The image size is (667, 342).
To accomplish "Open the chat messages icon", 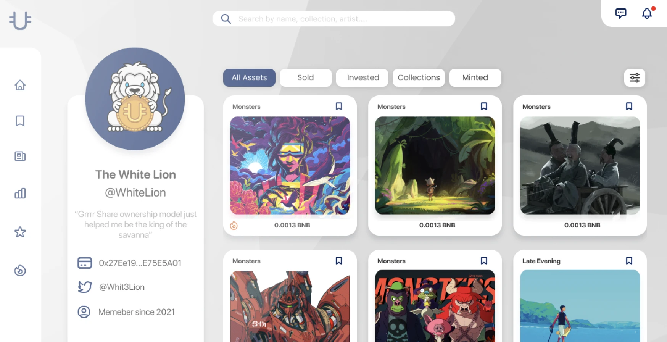I will pos(621,13).
